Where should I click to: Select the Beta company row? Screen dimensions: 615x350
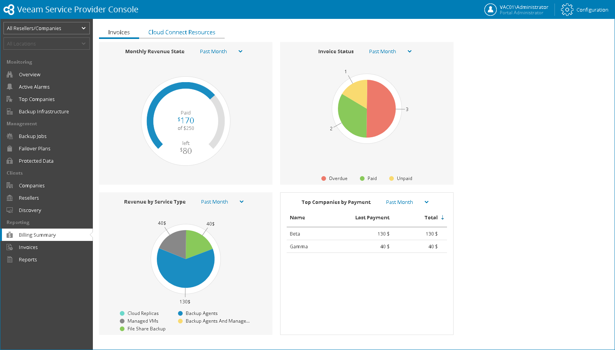point(367,234)
